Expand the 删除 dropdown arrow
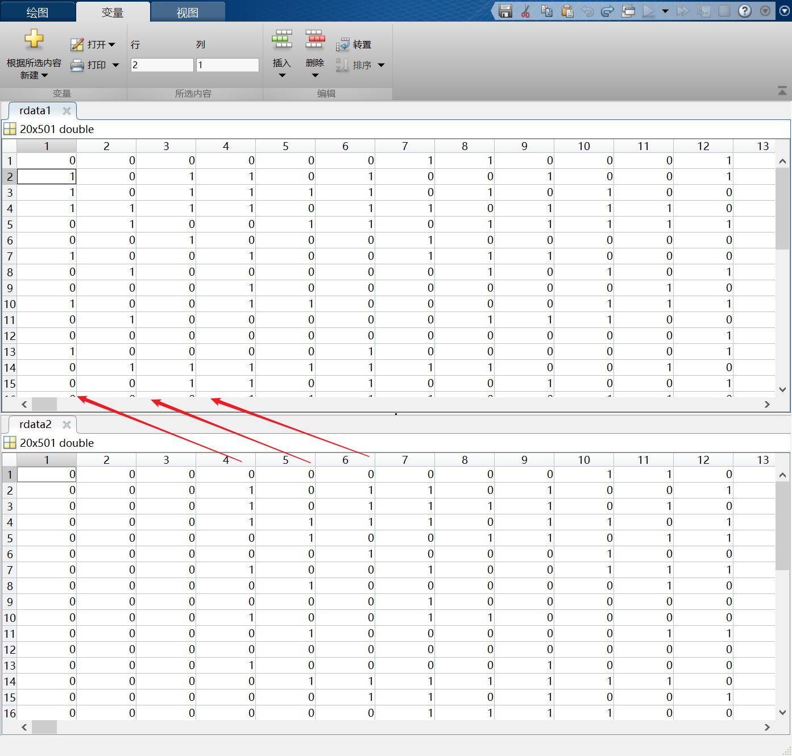The image size is (792, 756). pyautogui.click(x=315, y=76)
